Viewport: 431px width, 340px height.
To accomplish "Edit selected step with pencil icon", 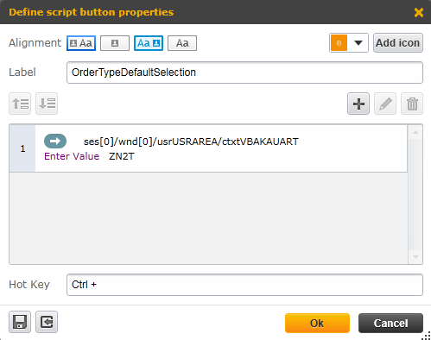I will [x=385, y=104].
